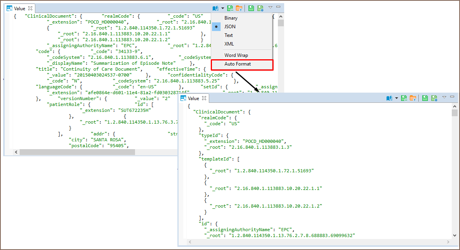Open the black dropdown arrow beside the formatted panel's book icon
The height and width of the screenshot is (250, 460).
[x=396, y=98]
